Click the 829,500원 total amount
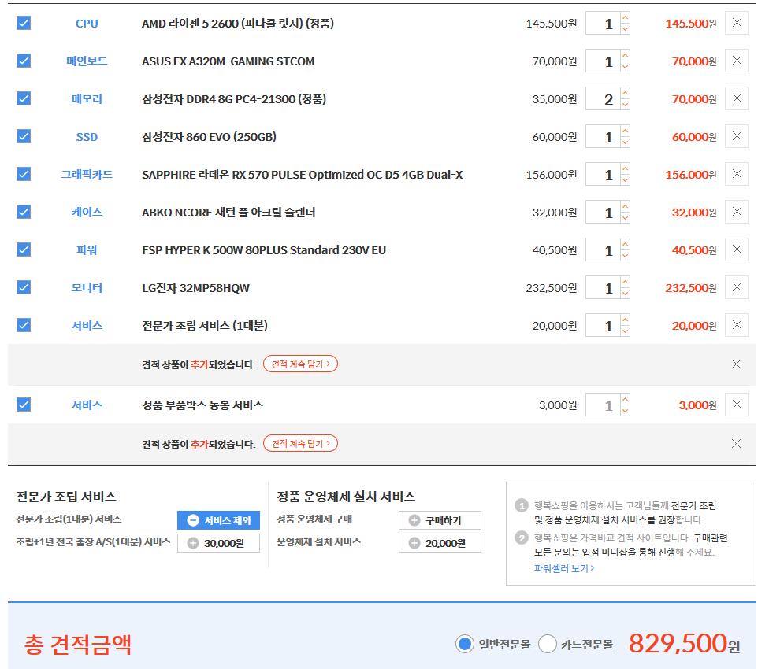Screen dimensions: 769x669 pyautogui.click(x=684, y=643)
